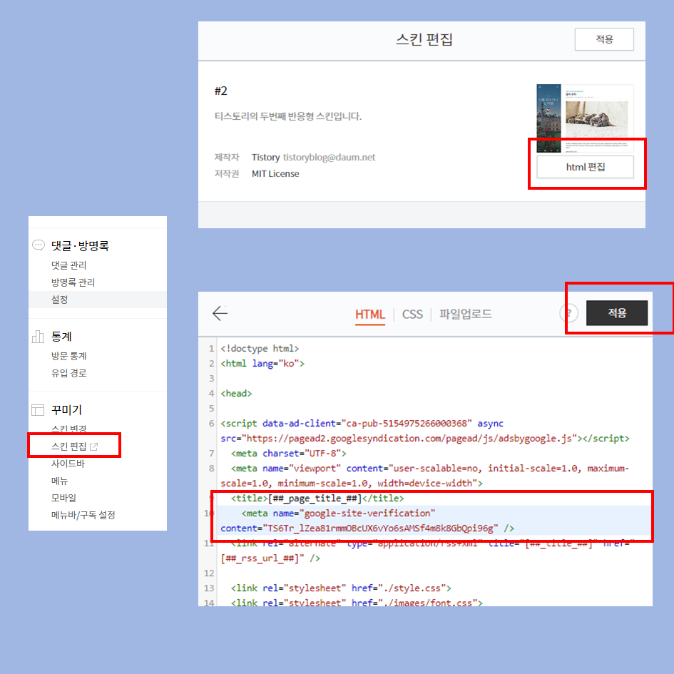The image size is (674, 674).
Task: Open 댓글 관리 menu item
Action: click(68, 265)
